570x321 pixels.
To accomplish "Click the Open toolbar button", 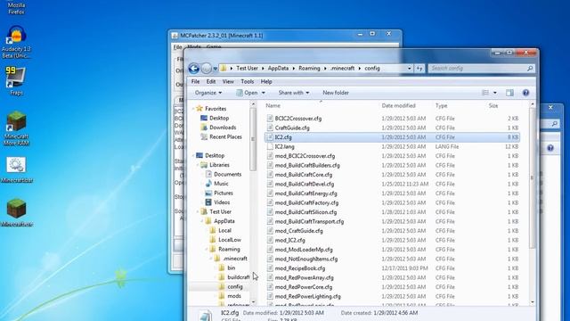I will tap(250, 93).
